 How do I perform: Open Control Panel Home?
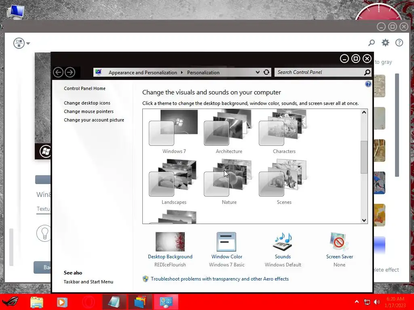[x=84, y=88]
